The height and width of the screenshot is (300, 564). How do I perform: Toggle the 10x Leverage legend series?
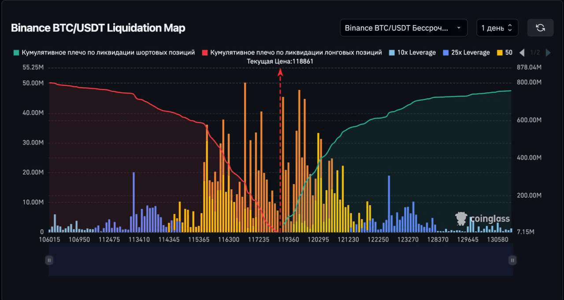(x=412, y=52)
